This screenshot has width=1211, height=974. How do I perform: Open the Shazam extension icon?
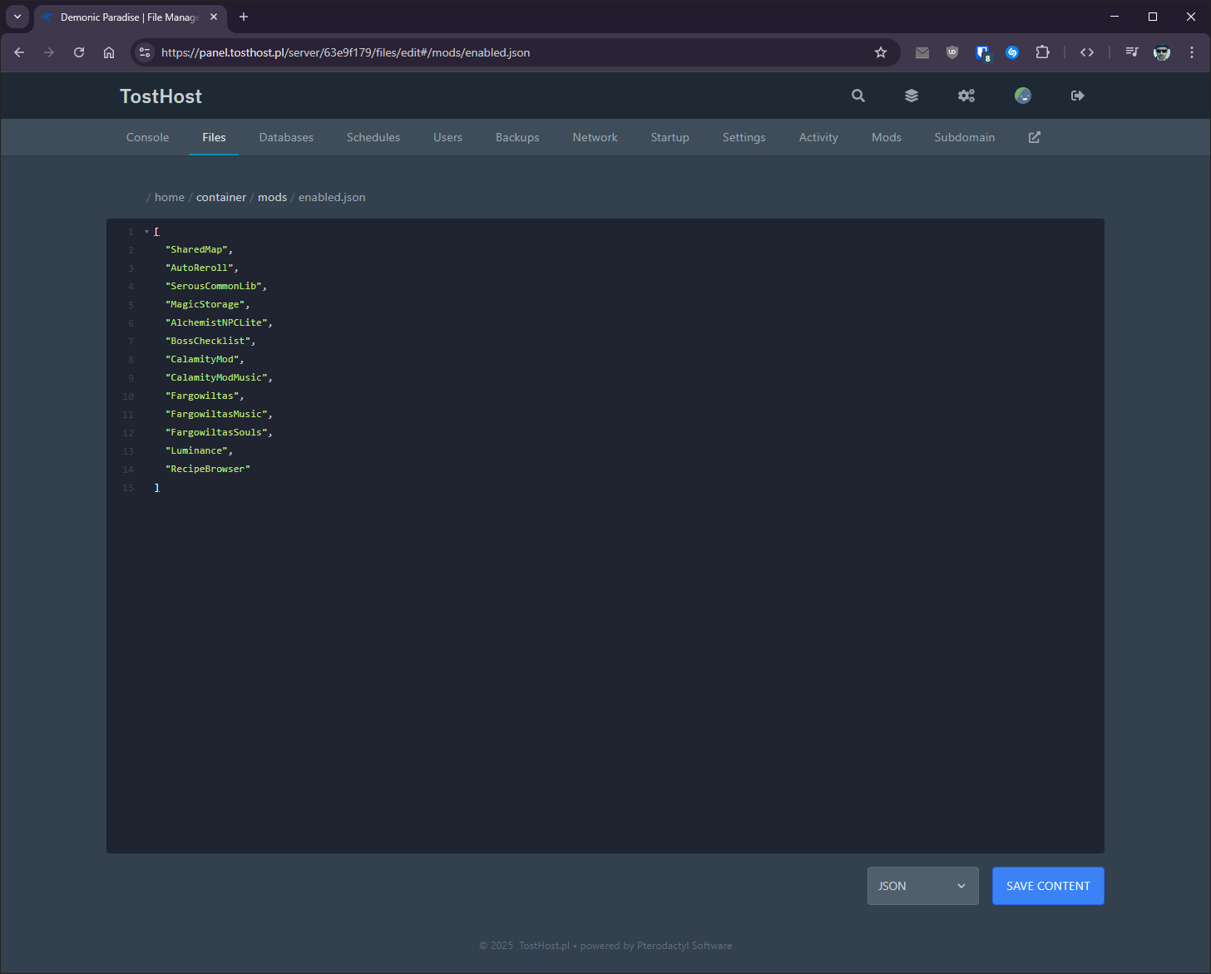click(x=1012, y=52)
